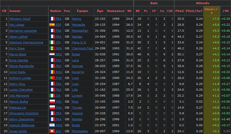This screenshot has height=134, width=231.
Task: Sort table by PSxG/SoT column header
Action: click(194, 11)
